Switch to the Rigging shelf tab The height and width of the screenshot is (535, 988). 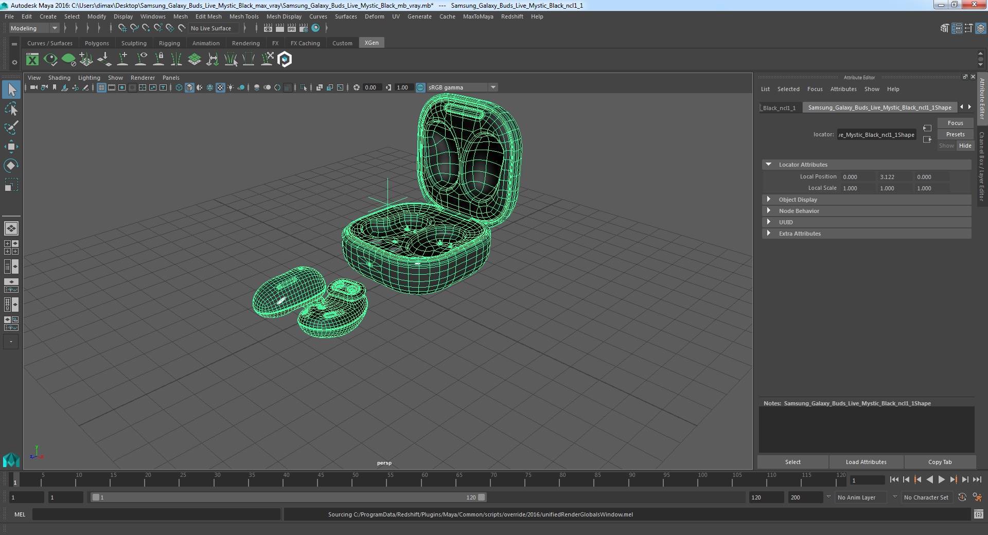click(169, 43)
